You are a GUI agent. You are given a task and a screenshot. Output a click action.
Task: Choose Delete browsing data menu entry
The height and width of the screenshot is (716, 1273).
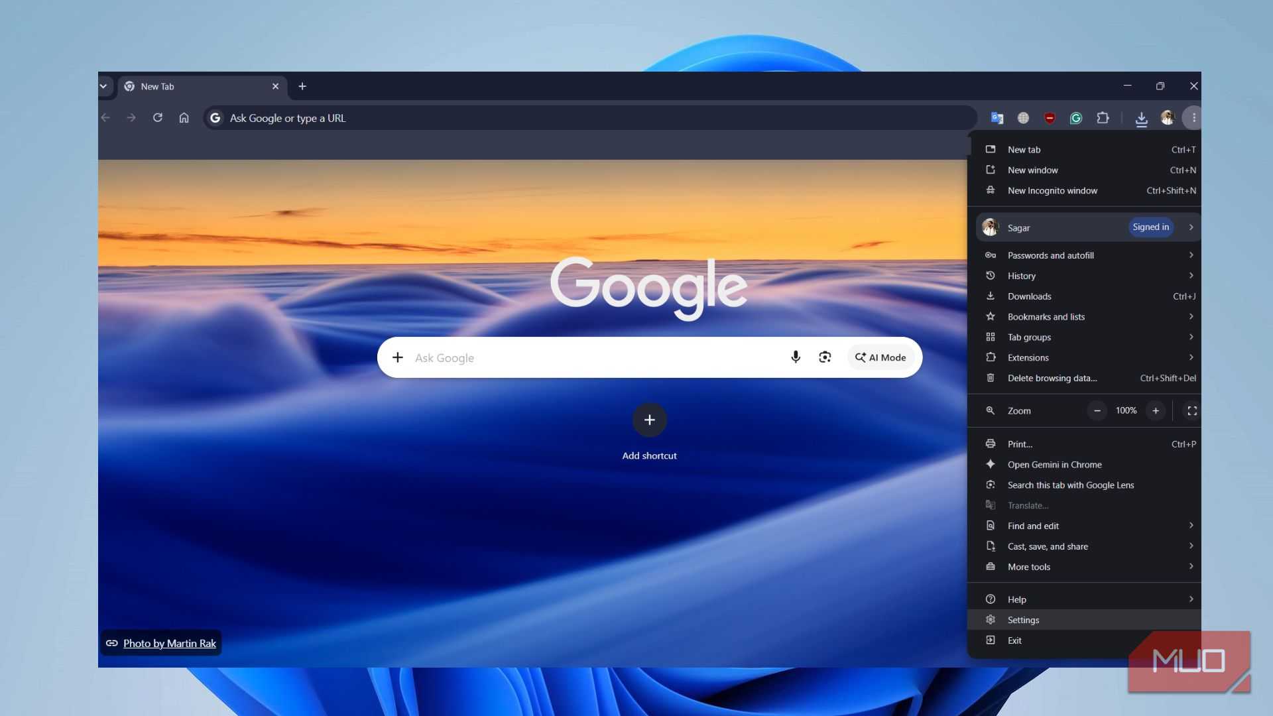pyautogui.click(x=1084, y=378)
